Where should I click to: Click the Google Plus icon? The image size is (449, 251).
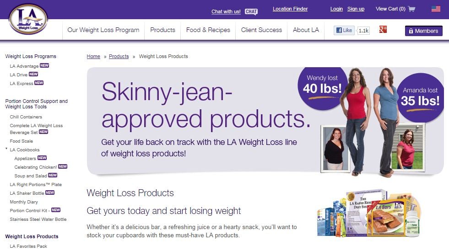(x=383, y=29)
